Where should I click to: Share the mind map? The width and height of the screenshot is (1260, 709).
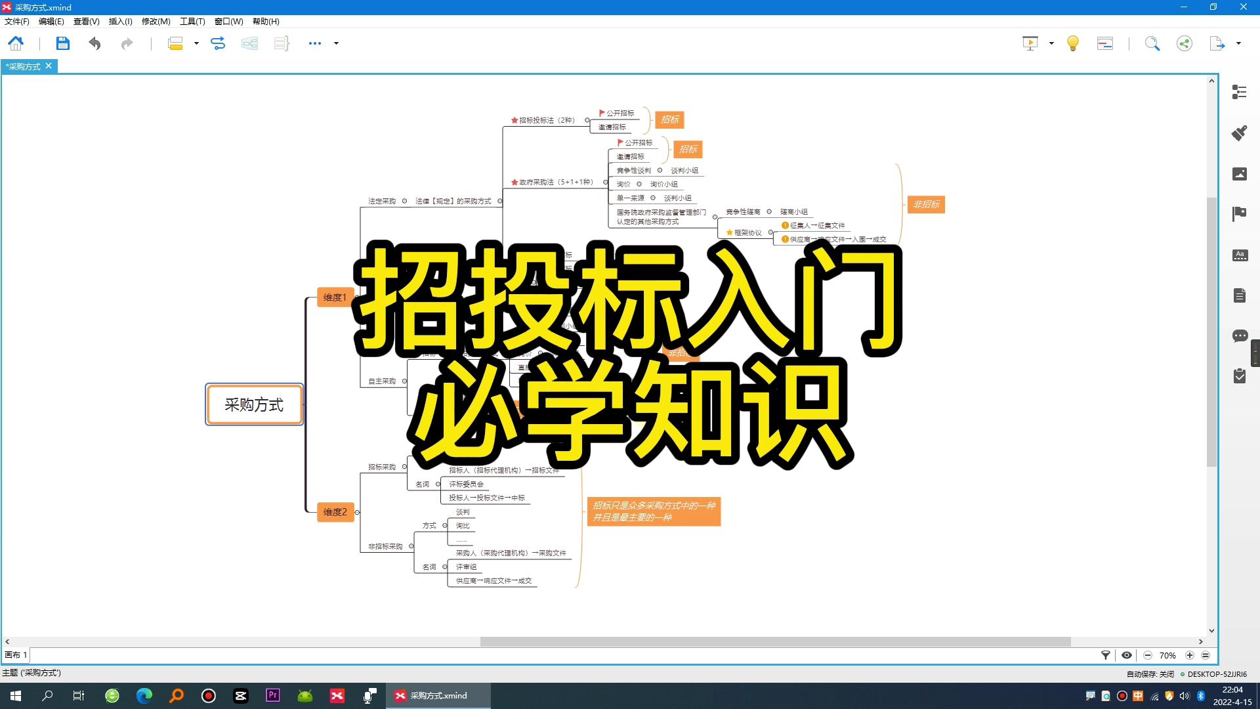point(1185,43)
